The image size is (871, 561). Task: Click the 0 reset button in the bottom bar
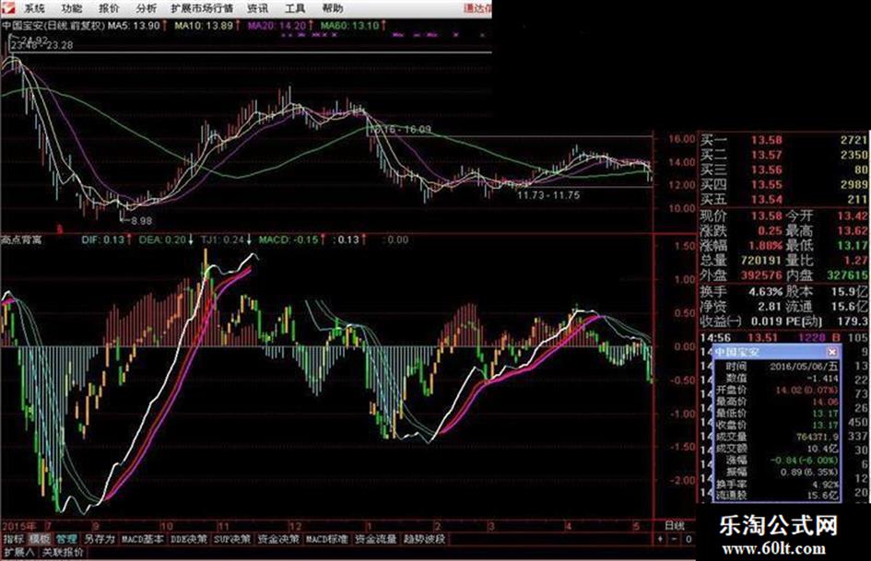coord(689,539)
